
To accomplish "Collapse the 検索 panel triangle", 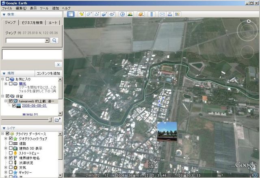I will [4, 14].
